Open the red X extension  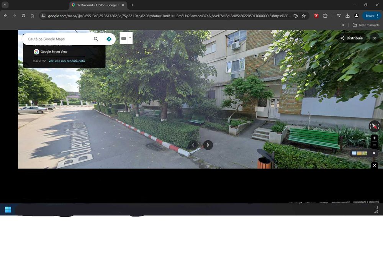coord(316,16)
